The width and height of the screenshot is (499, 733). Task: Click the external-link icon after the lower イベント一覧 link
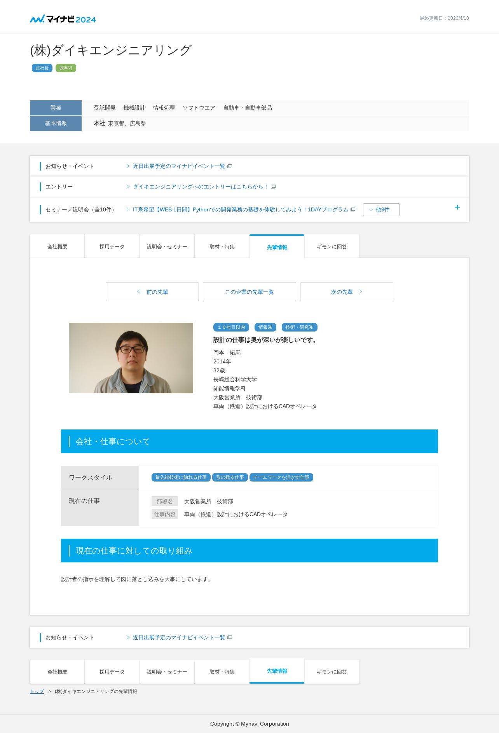click(230, 637)
